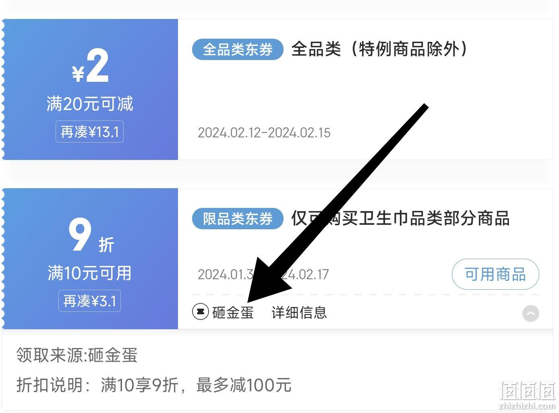Viewport: 559px width, 413px height.
Task: Select the 全品类（特例商品除外）title
Action: 381,49
